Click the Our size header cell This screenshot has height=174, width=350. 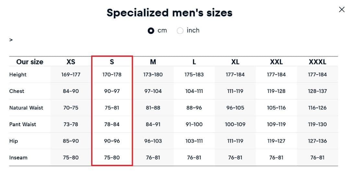coord(30,62)
